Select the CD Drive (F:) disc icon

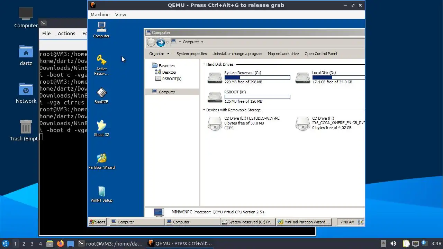tap(302, 123)
